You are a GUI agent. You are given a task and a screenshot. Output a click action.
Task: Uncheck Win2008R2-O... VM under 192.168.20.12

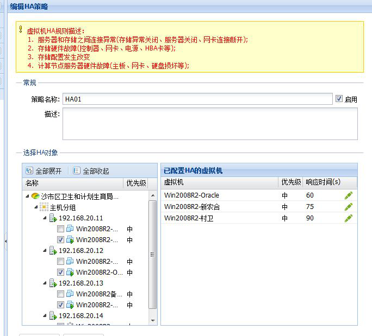[60, 272]
